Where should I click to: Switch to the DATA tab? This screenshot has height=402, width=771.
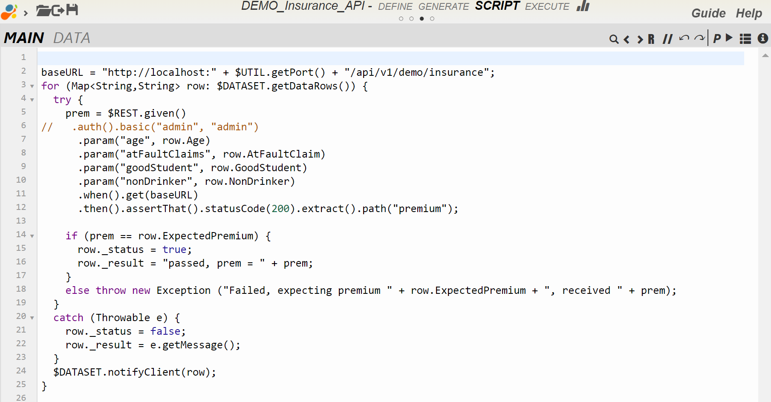pyautogui.click(x=72, y=38)
